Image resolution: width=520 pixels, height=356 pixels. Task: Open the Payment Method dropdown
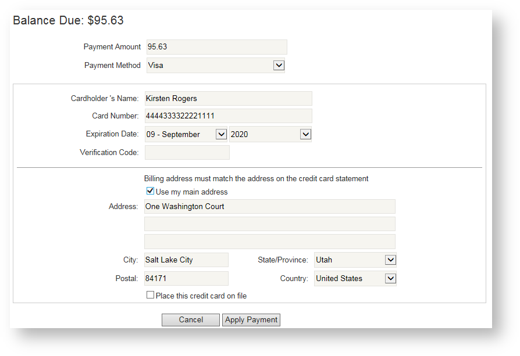tap(279, 65)
